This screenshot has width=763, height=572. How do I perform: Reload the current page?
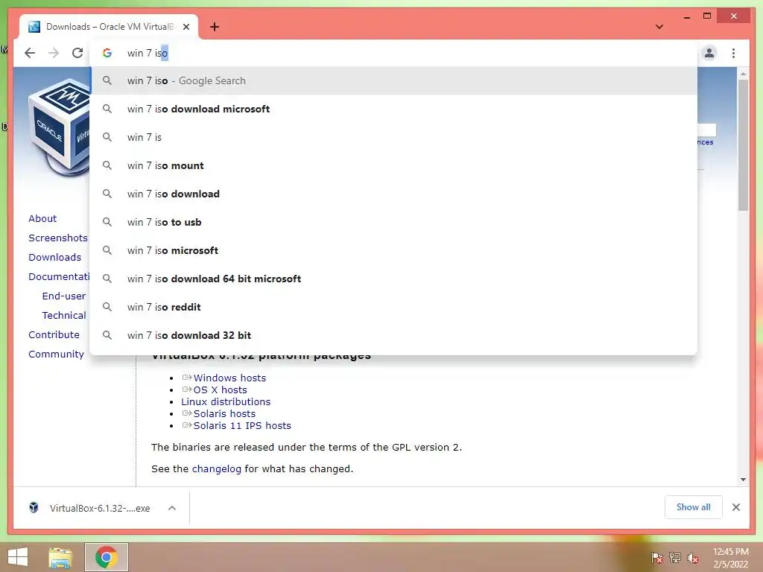tap(77, 53)
